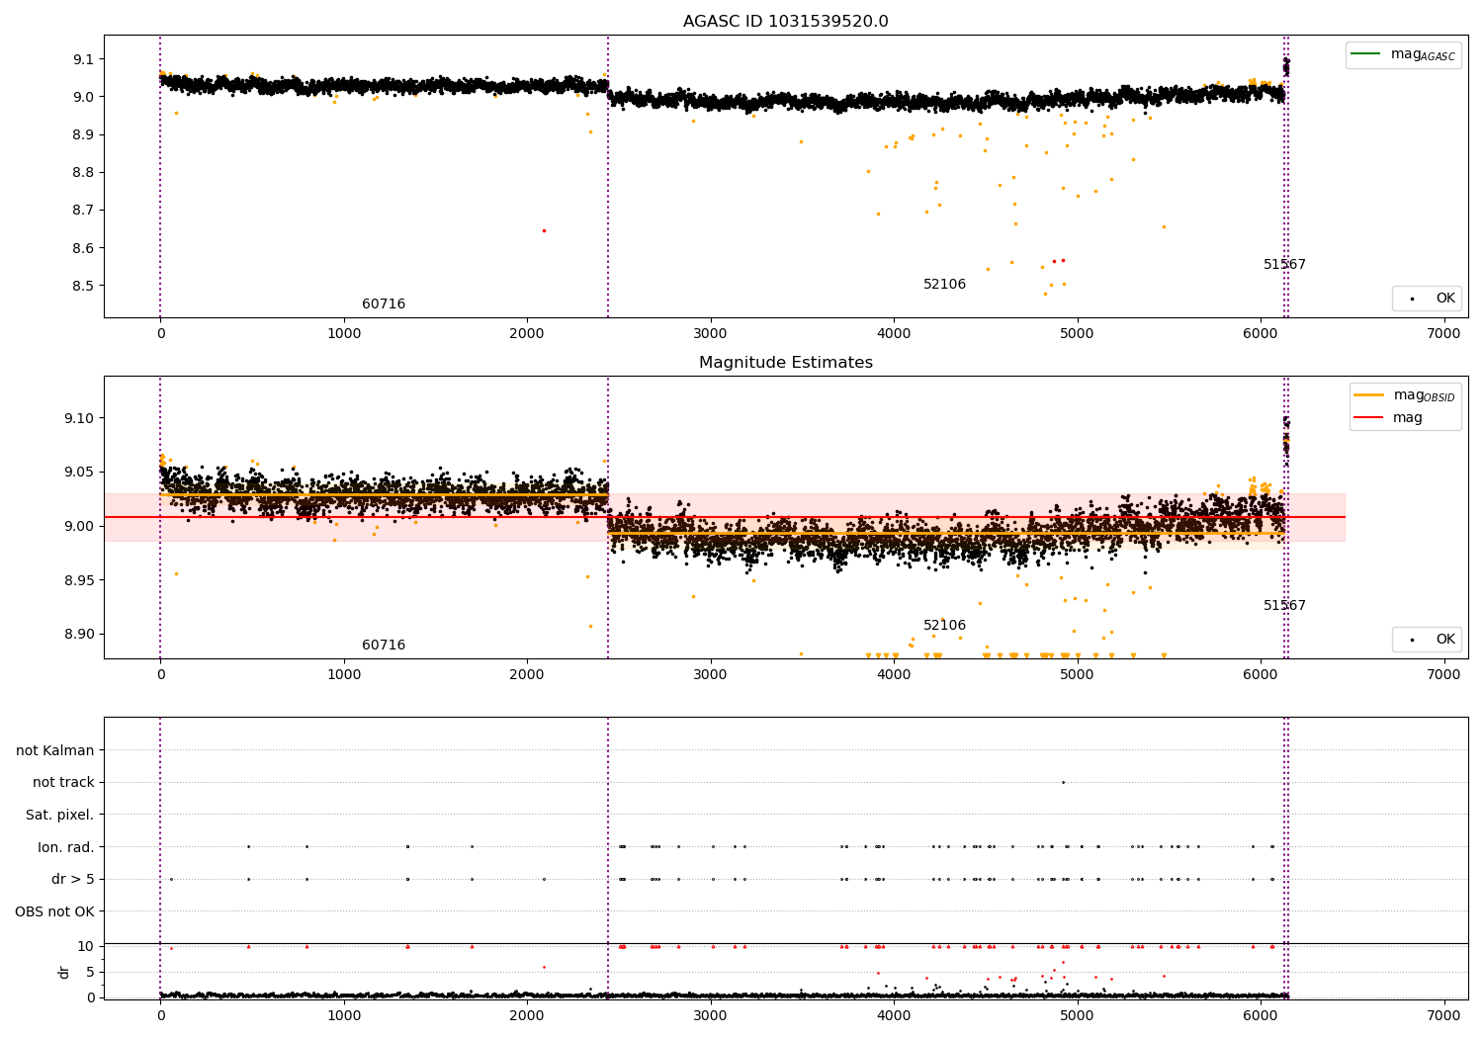Click obsid label '60716' in Magnitude Estimates plot
Screen dimensions: 1483x1038
[384, 646]
